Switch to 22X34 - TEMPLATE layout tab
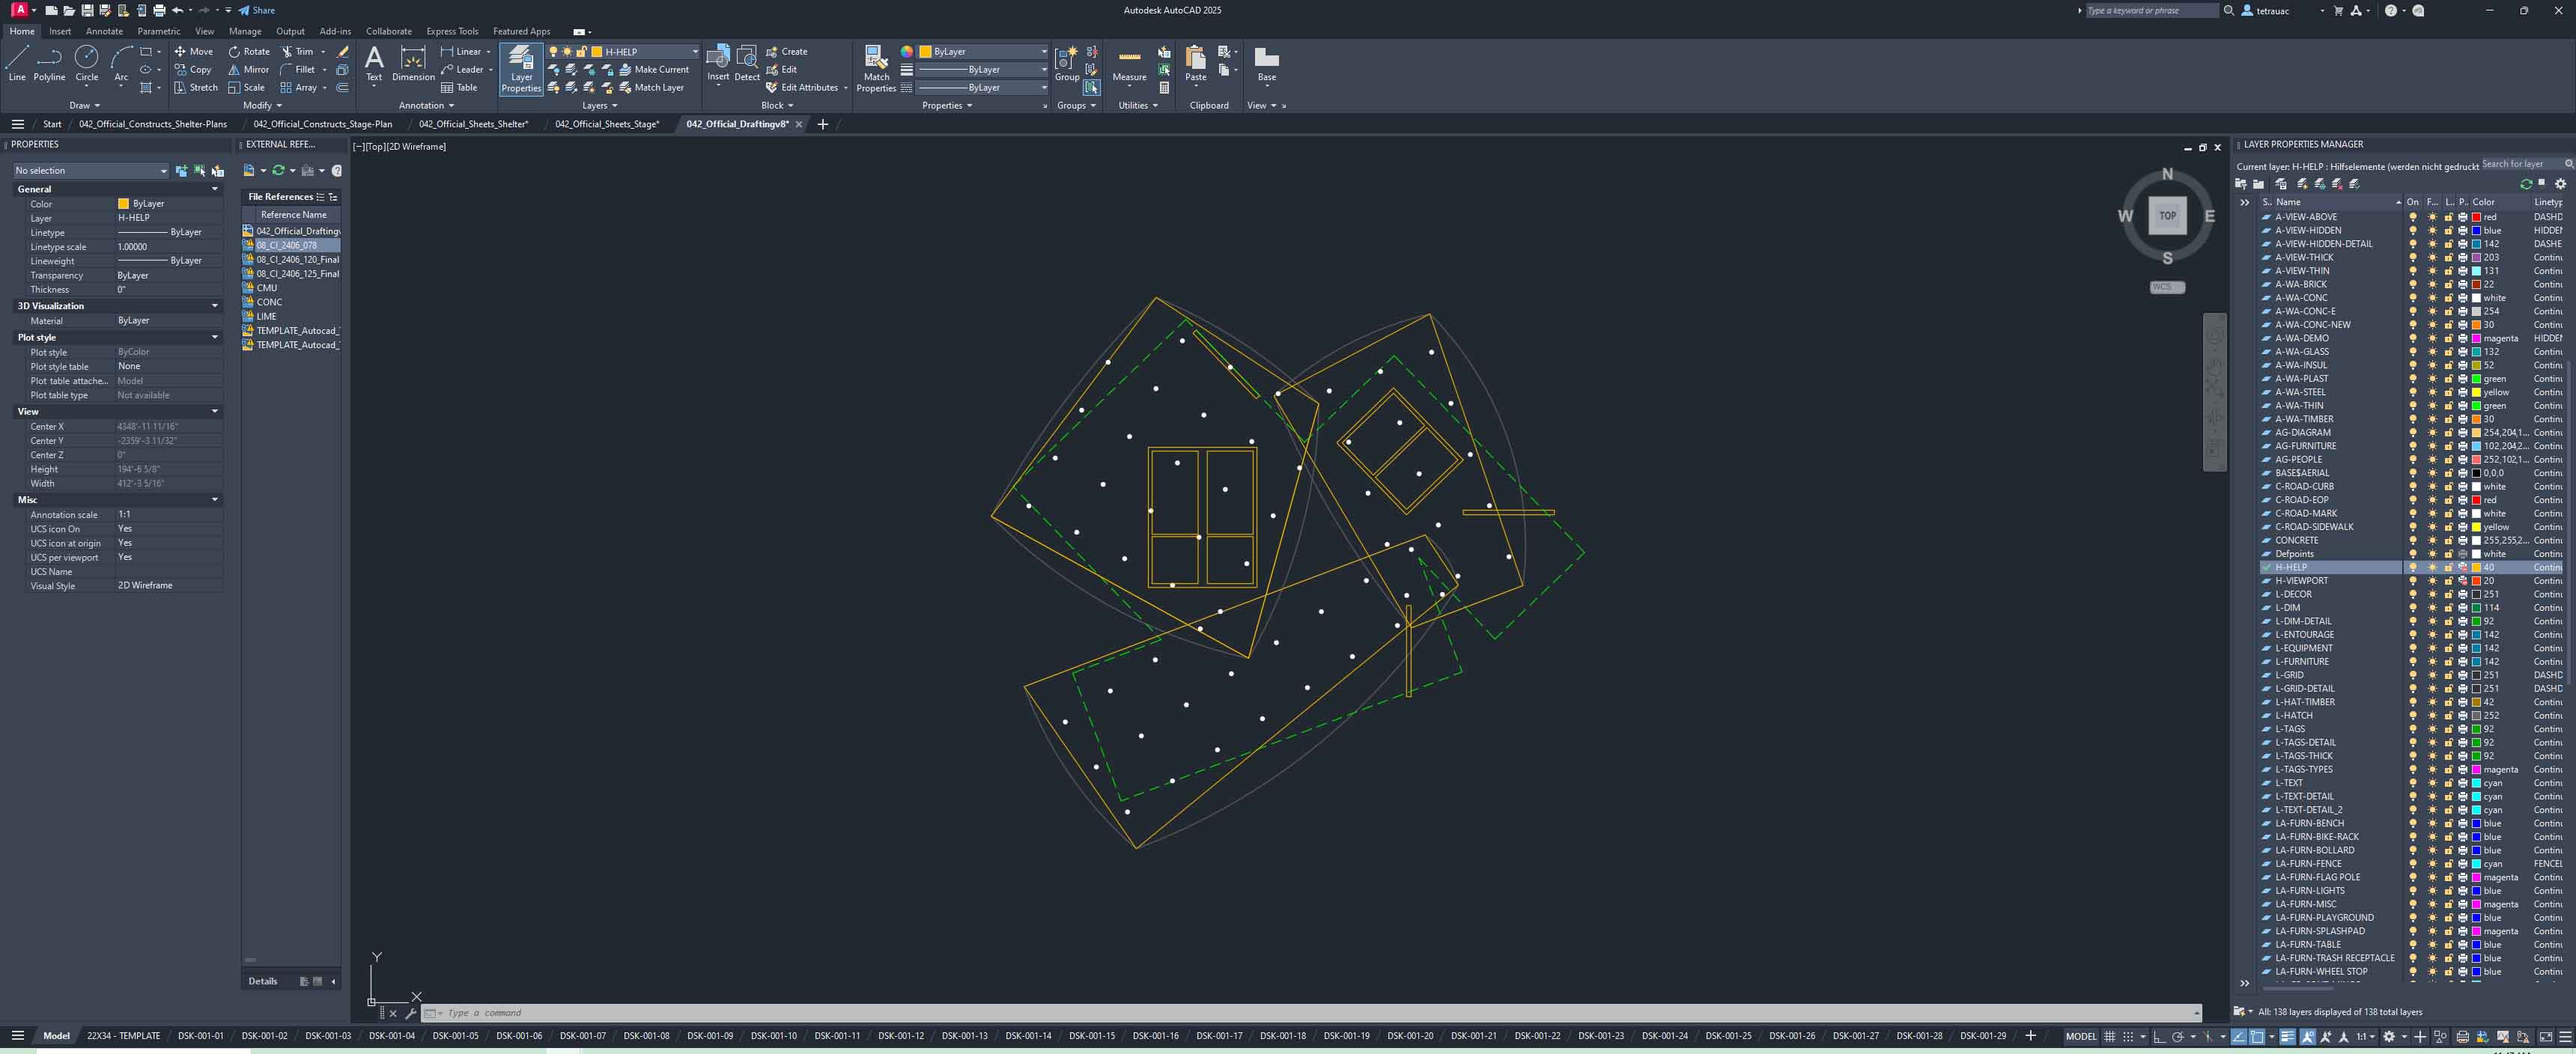The image size is (2576, 1054). point(123,1036)
